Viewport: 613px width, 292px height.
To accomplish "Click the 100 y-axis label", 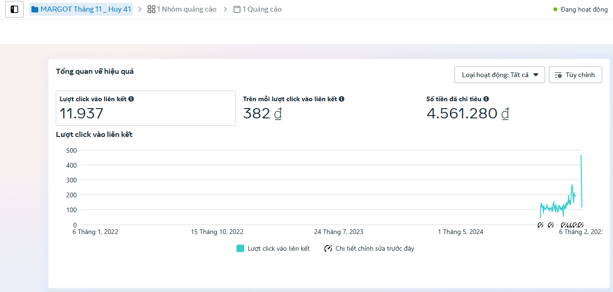I will click(72, 210).
